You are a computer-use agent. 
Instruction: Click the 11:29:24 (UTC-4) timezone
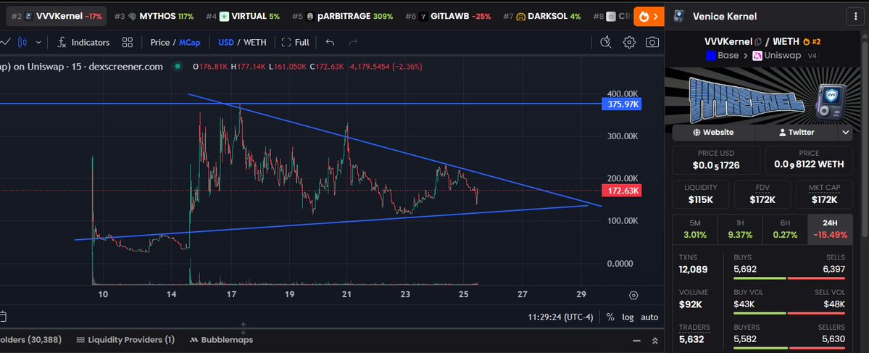560,317
